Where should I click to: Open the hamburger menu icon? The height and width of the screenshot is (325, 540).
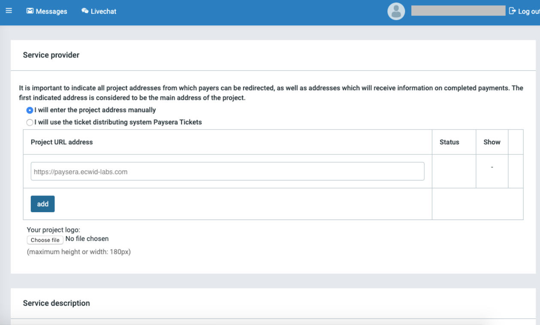9,11
